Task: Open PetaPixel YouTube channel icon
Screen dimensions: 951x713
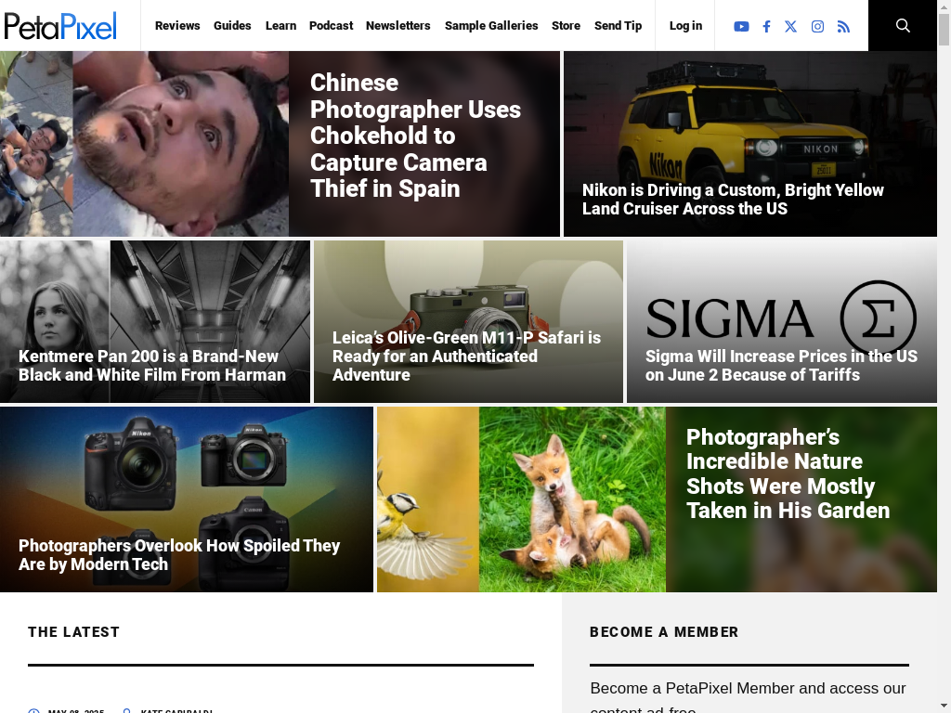Action: point(741,26)
